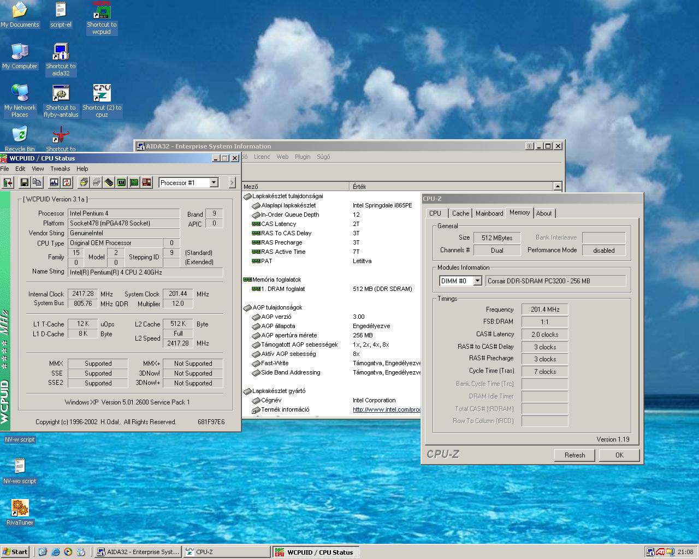Click the yellow stacked windows icon in WCPUID
Viewport: 699px width, 559px height.
click(84, 182)
